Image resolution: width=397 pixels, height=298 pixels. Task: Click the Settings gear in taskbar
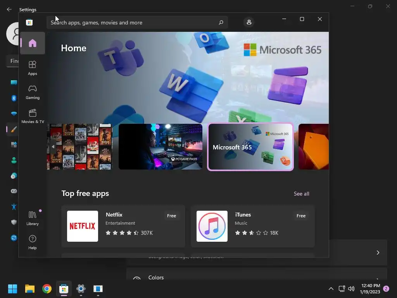(x=81, y=289)
